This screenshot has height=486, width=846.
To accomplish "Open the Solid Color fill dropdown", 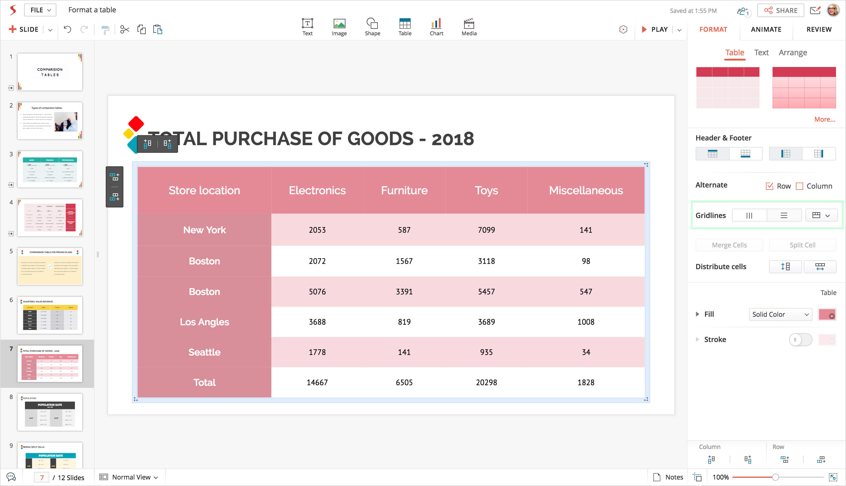I will 780,314.
